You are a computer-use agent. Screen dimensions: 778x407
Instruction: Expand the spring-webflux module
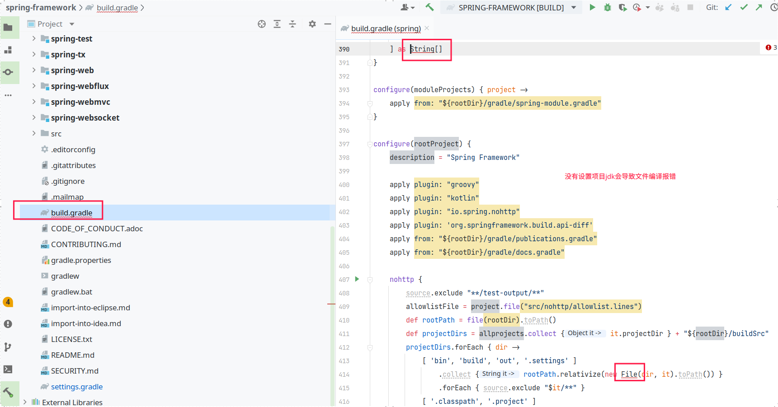point(33,86)
